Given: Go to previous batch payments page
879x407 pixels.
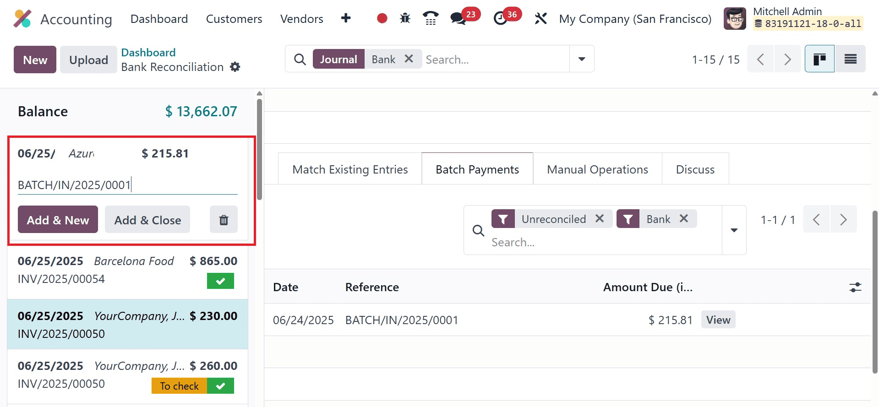Looking at the screenshot, I should tap(816, 219).
